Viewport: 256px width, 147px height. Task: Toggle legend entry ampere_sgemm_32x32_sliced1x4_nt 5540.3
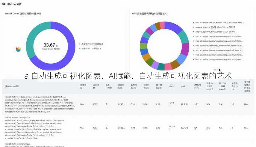(x=214, y=31)
